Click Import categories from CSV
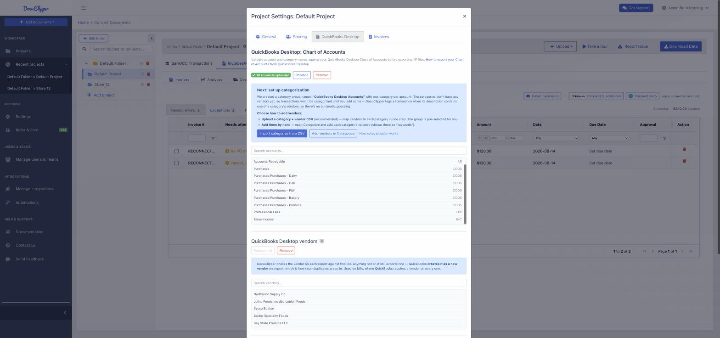This screenshot has height=338, width=720. [x=282, y=133]
